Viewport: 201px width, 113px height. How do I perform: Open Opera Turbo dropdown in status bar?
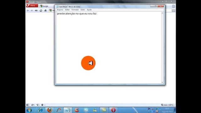[x=43, y=105]
